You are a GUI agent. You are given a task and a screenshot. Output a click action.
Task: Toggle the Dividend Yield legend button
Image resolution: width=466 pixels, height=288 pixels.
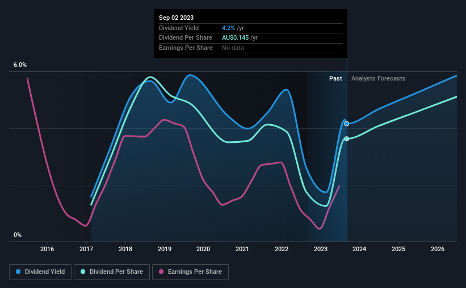[x=40, y=272]
